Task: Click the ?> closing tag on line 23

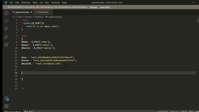Action: (x=23, y=88)
